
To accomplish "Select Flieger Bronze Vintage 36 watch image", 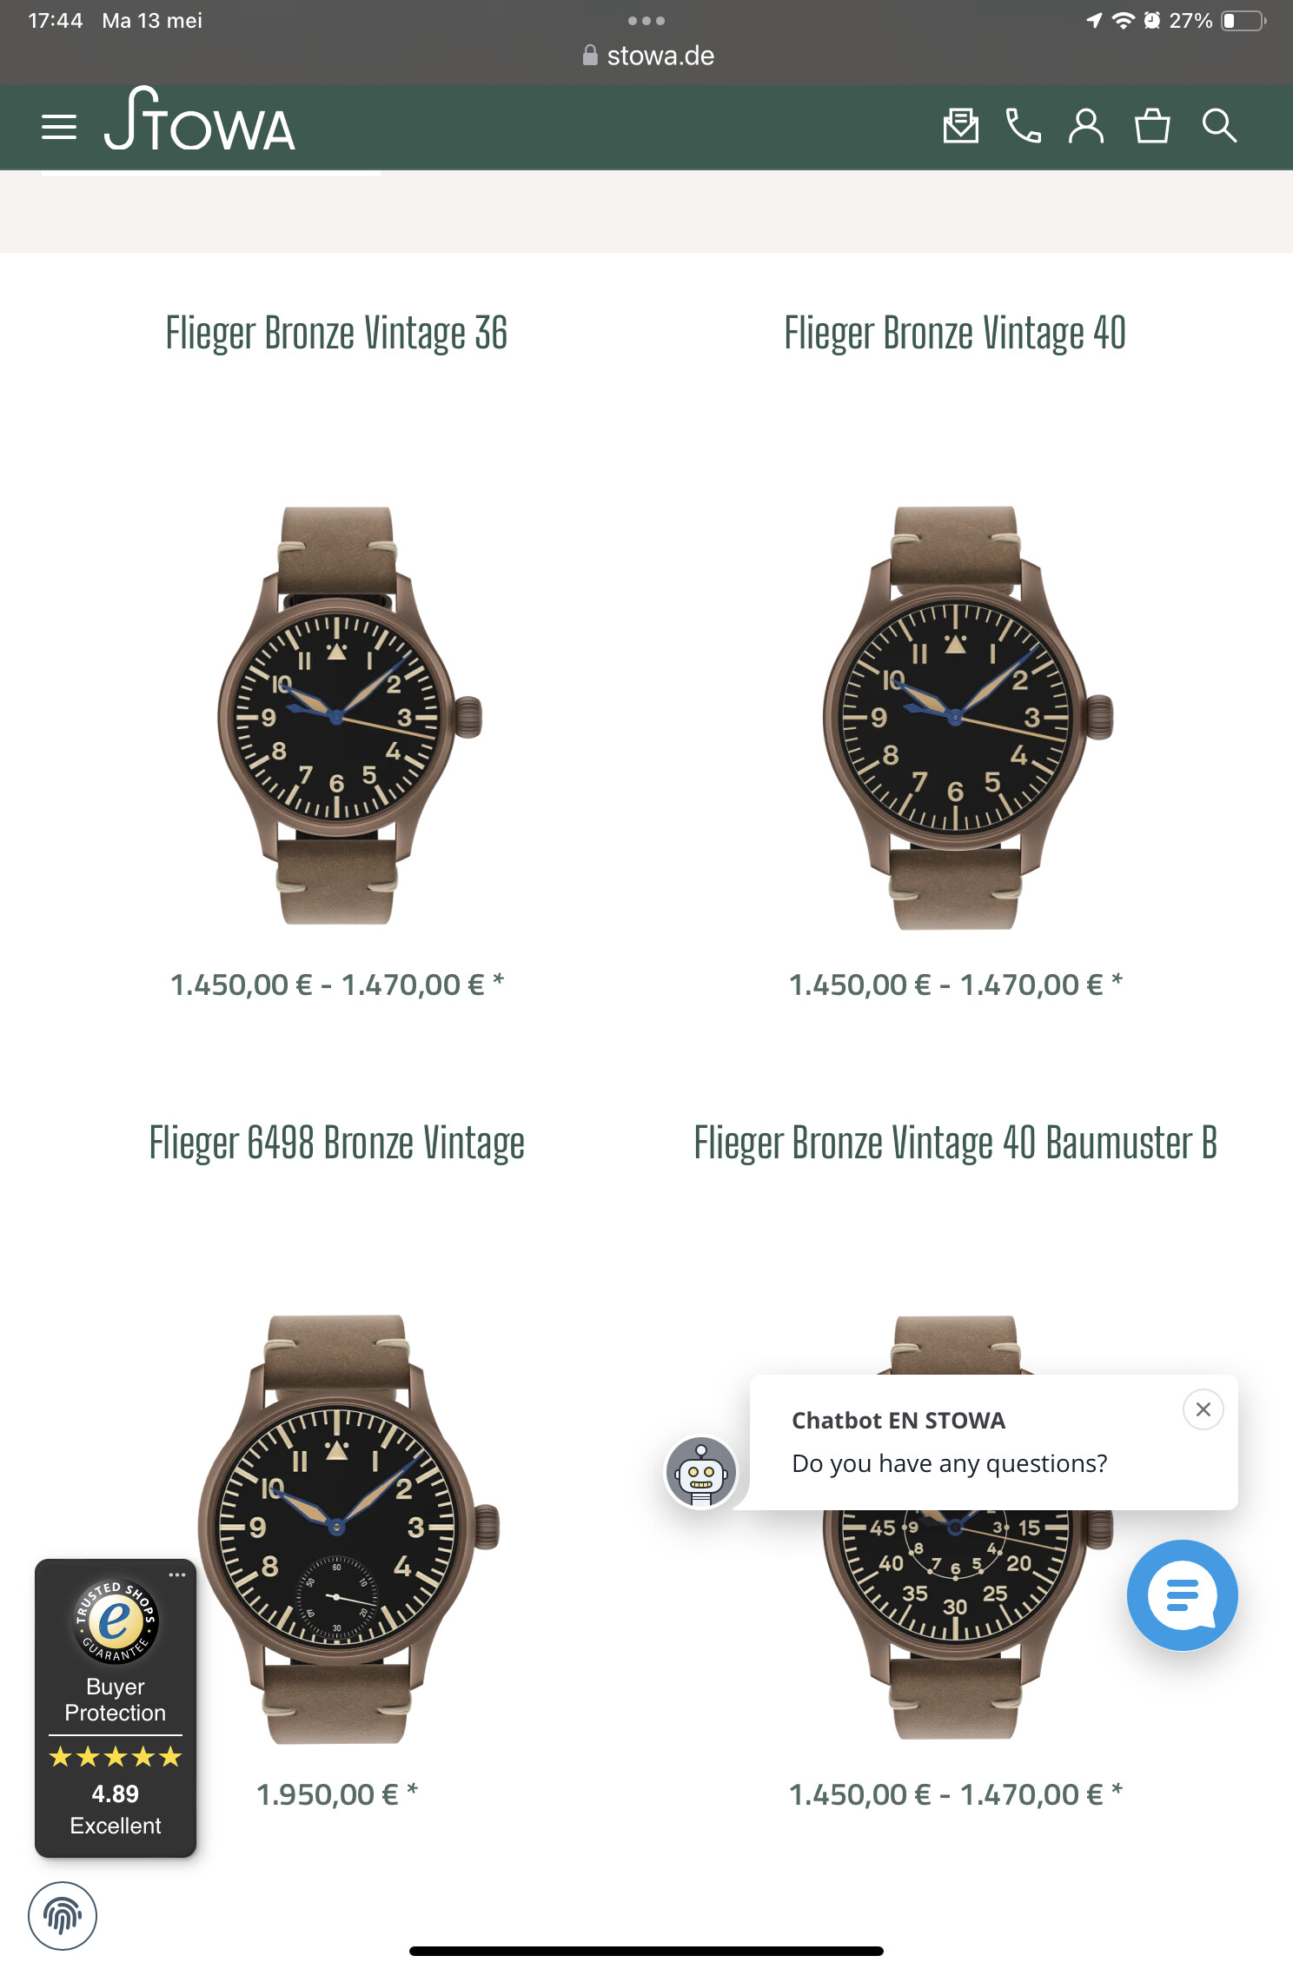I will tap(349, 716).
